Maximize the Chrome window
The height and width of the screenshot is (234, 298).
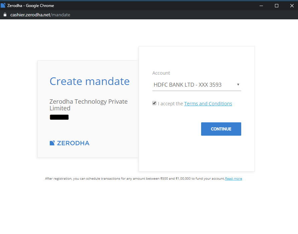(x=277, y=6)
